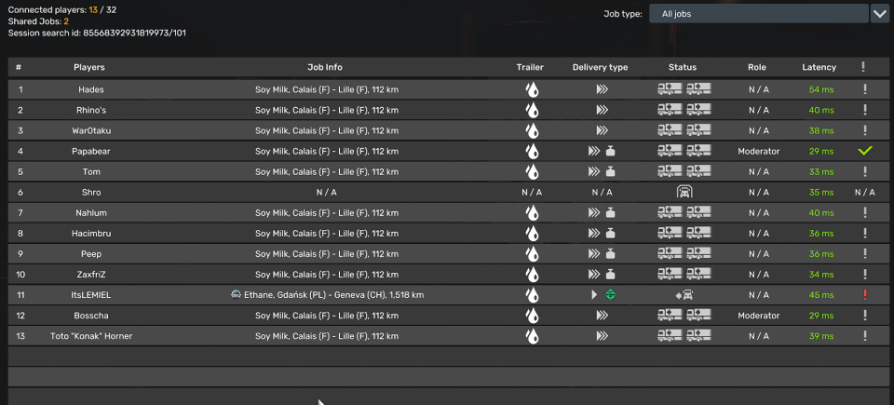Click the Ethane job info for ItsLEMIEL
This screenshot has height=405, width=894.
(x=327, y=295)
